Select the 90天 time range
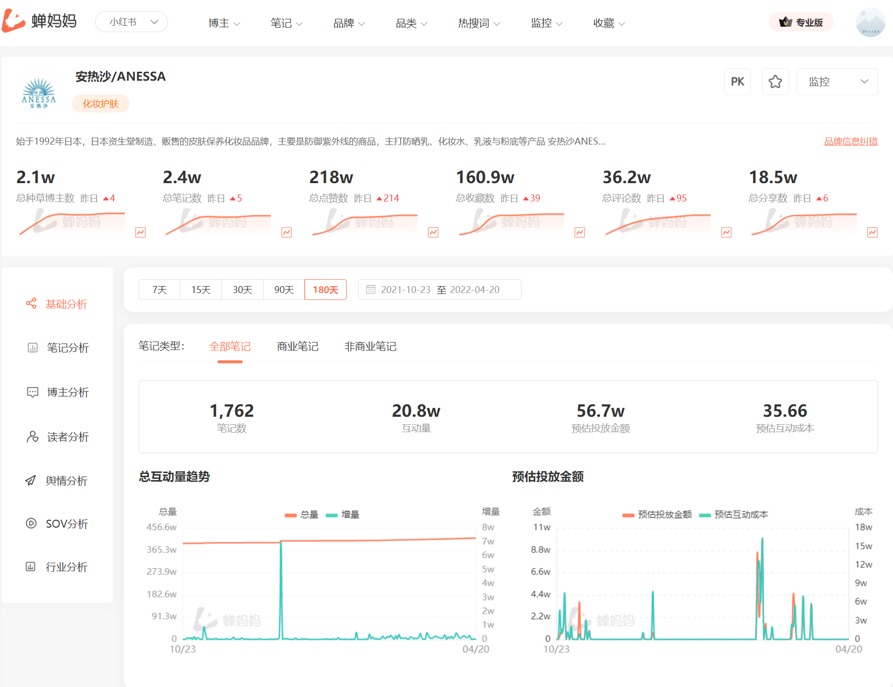The image size is (893, 687). [284, 290]
